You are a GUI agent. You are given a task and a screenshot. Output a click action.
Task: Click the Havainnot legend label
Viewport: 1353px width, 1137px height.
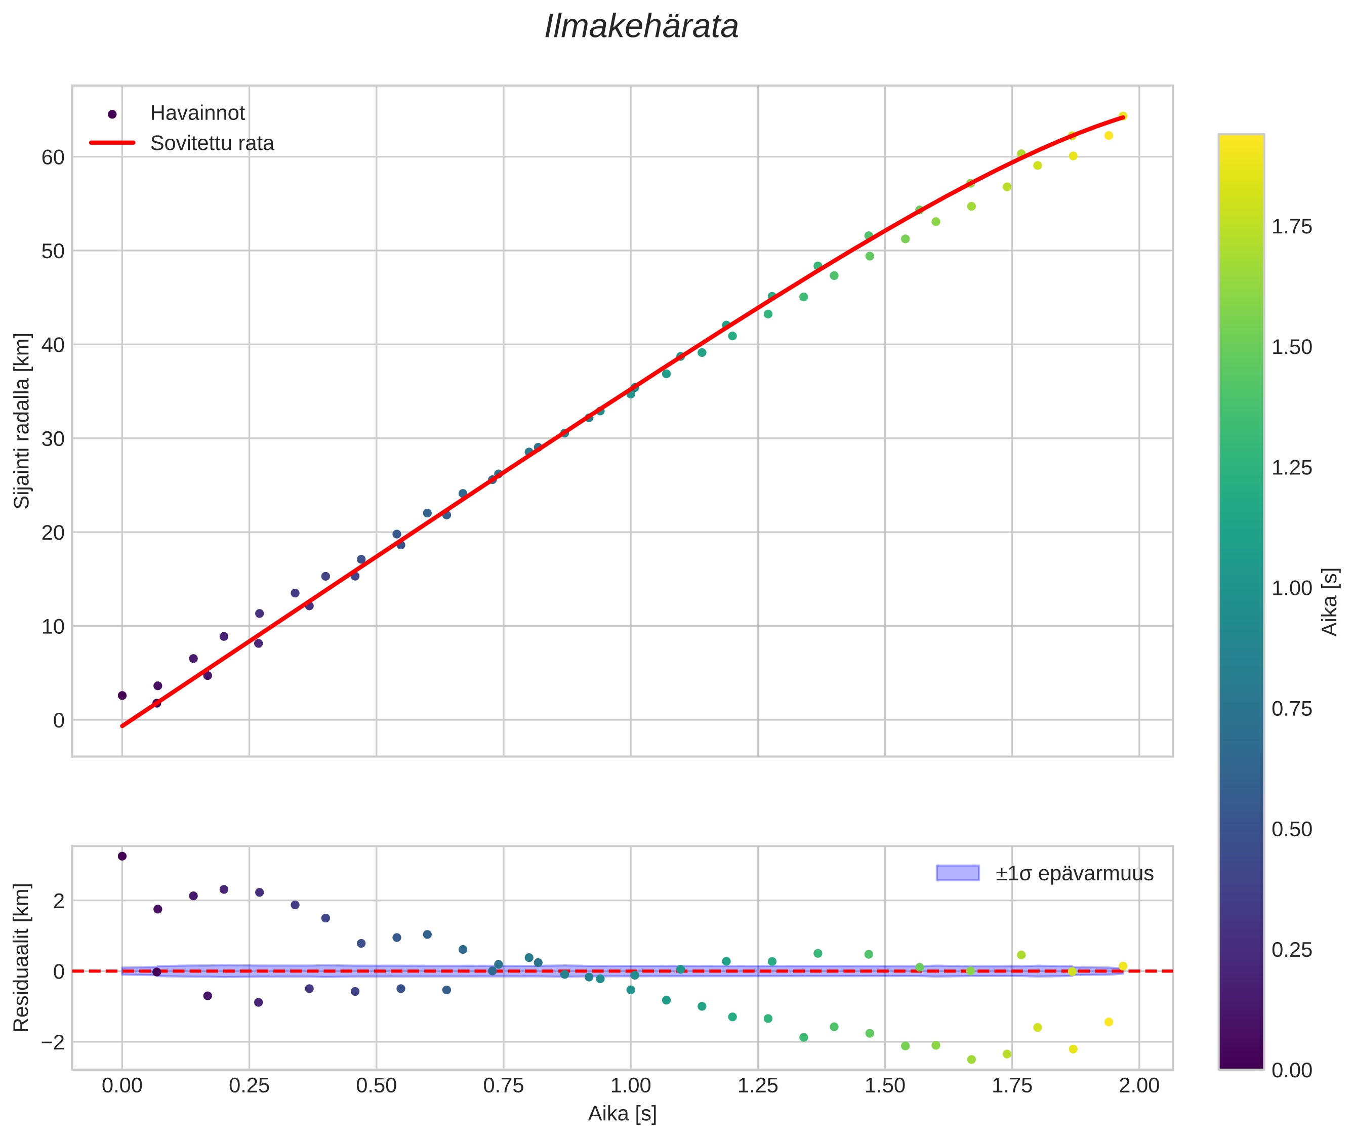(197, 113)
